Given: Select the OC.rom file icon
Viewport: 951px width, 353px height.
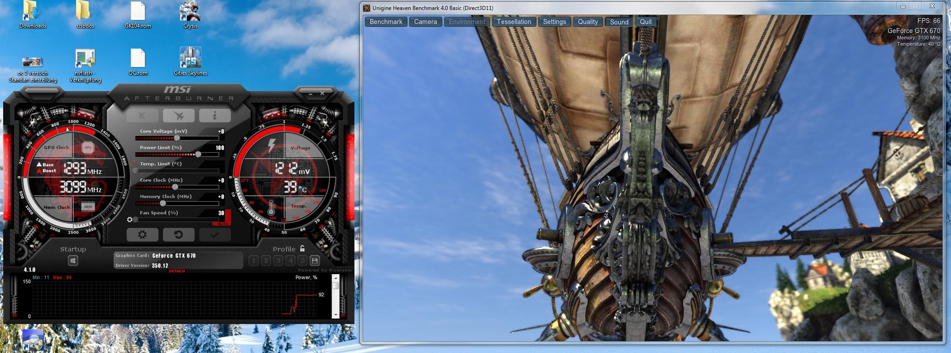Looking at the screenshot, I should point(138,62).
